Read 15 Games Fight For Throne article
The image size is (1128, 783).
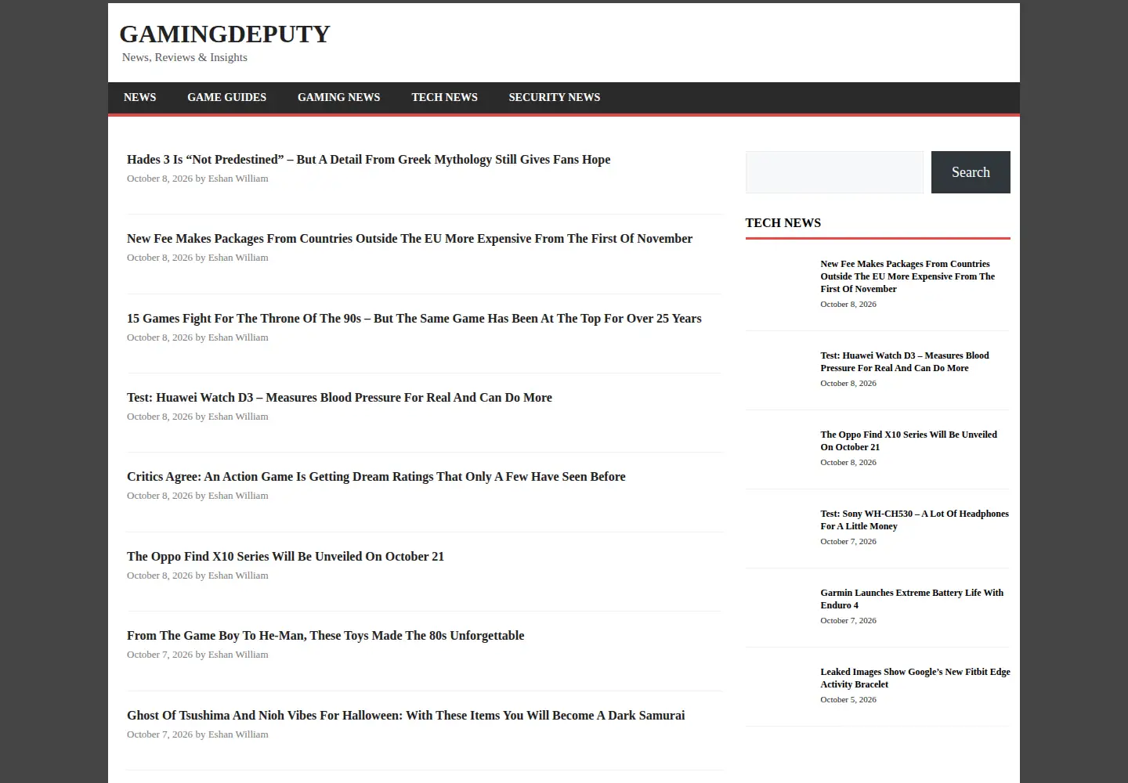[414, 318]
